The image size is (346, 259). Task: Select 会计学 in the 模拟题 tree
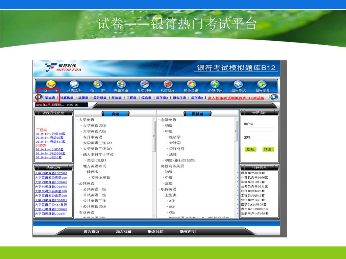(175, 143)
